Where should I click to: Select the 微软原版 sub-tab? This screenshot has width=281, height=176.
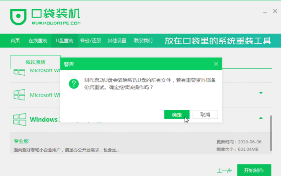[x=35, y=62]
